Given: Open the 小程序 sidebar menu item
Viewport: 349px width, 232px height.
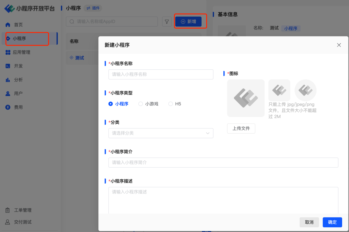Looking at the screenshot, I should coord(19,39).
